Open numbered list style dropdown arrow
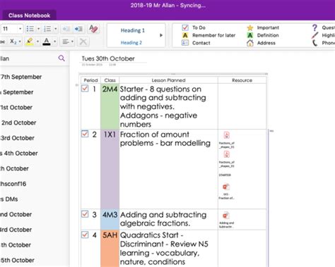335x267 pixels. [56, 29]
